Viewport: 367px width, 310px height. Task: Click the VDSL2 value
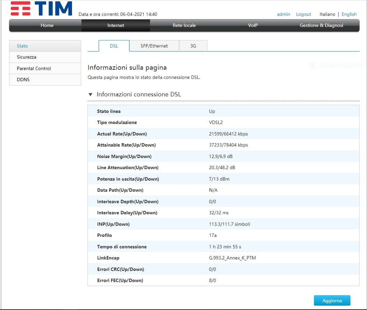click(x=215, y=123)
